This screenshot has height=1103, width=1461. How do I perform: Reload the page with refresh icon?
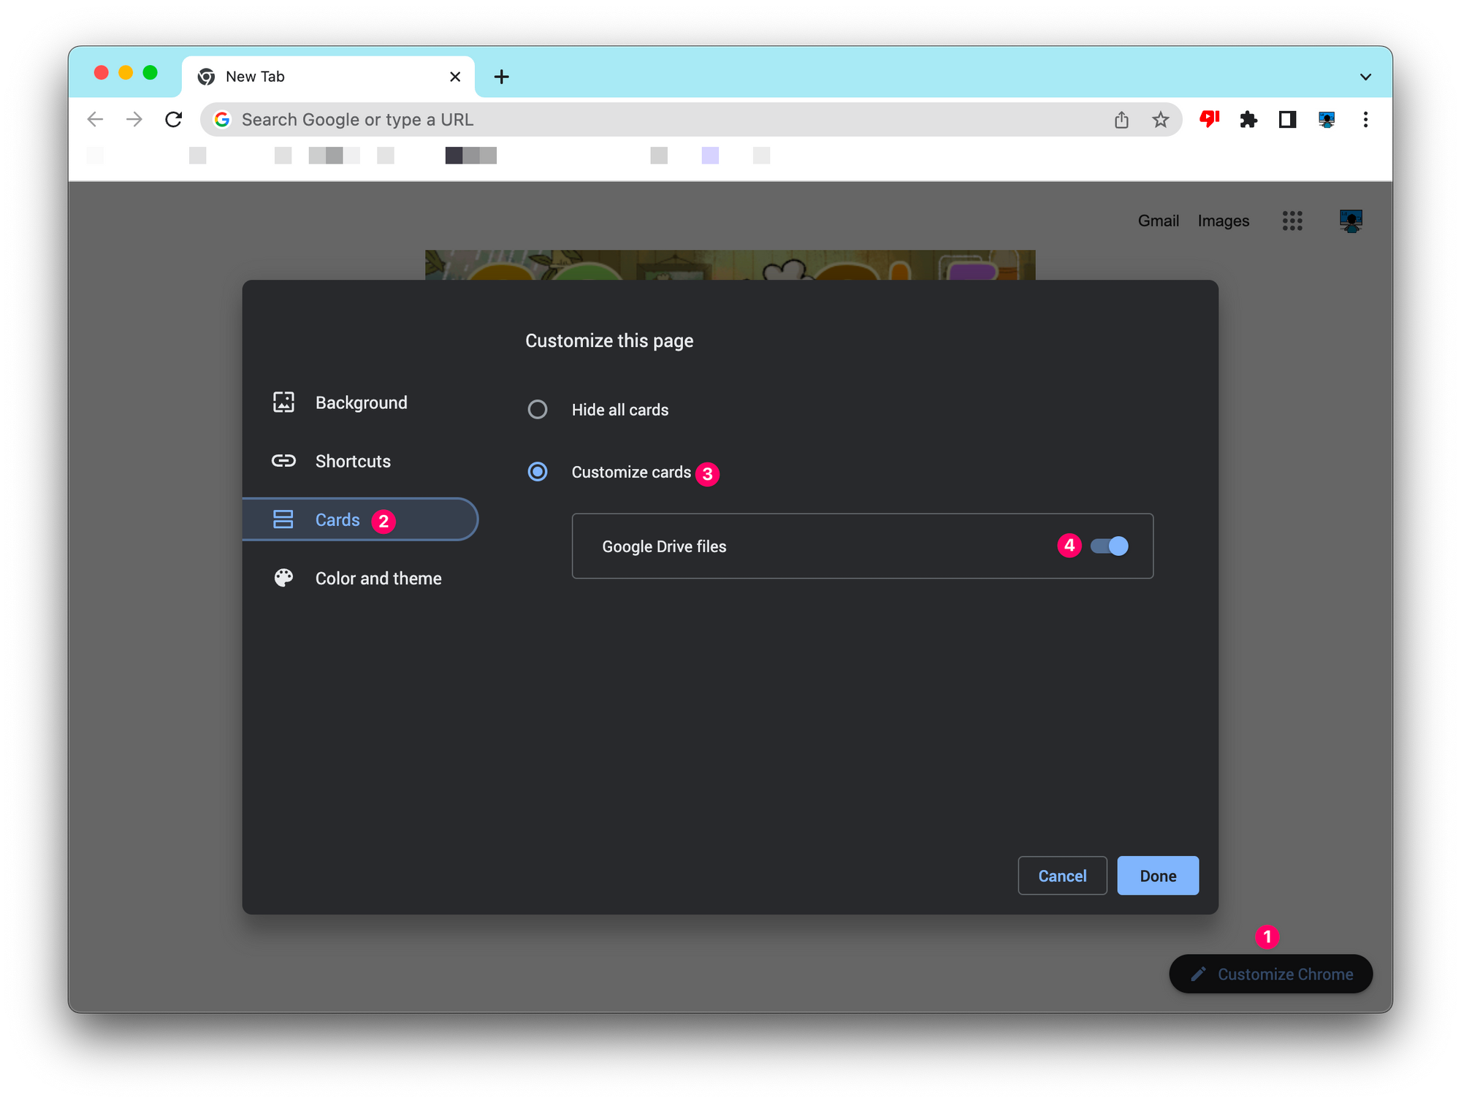pos(173,119)
